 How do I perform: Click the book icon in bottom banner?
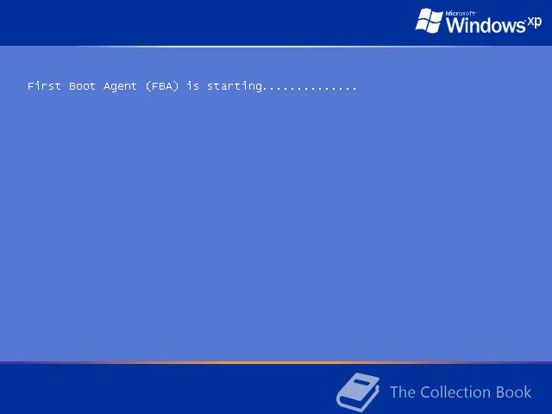click(x=358, y=392)
